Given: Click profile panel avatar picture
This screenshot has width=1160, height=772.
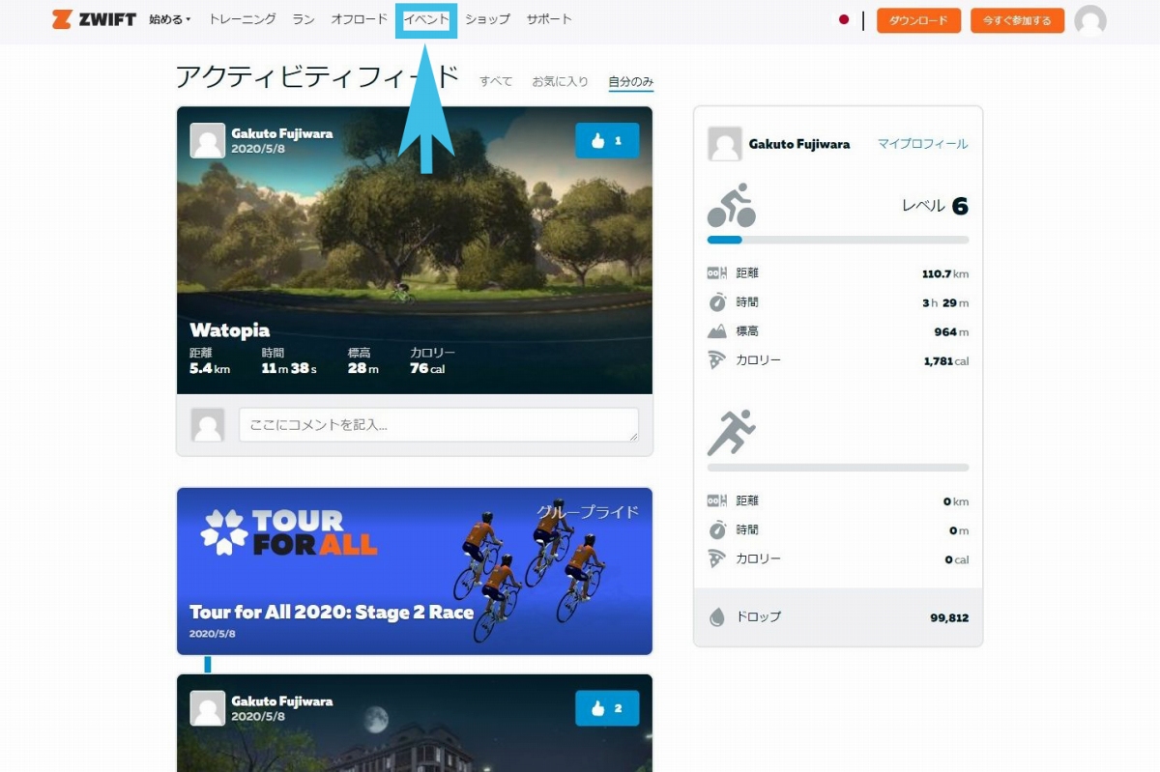Looking at the screenshot, I should pos(725,144).
